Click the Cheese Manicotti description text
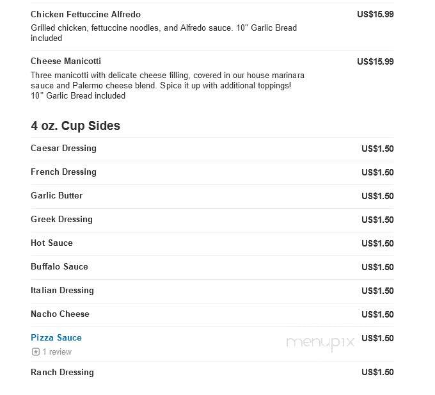This screenshot has width=435, height=395. [x=168, y=86]
